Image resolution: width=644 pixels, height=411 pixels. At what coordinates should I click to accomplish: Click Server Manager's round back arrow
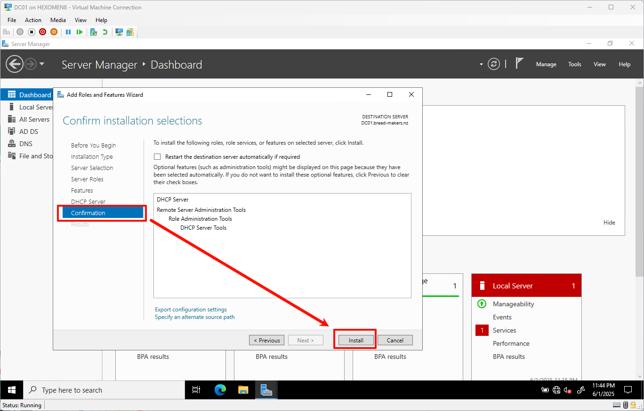(15, 64)
